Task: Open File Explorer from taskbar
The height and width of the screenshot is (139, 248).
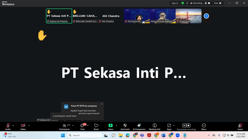Action: pyautogui.click(x=121, y=135)
